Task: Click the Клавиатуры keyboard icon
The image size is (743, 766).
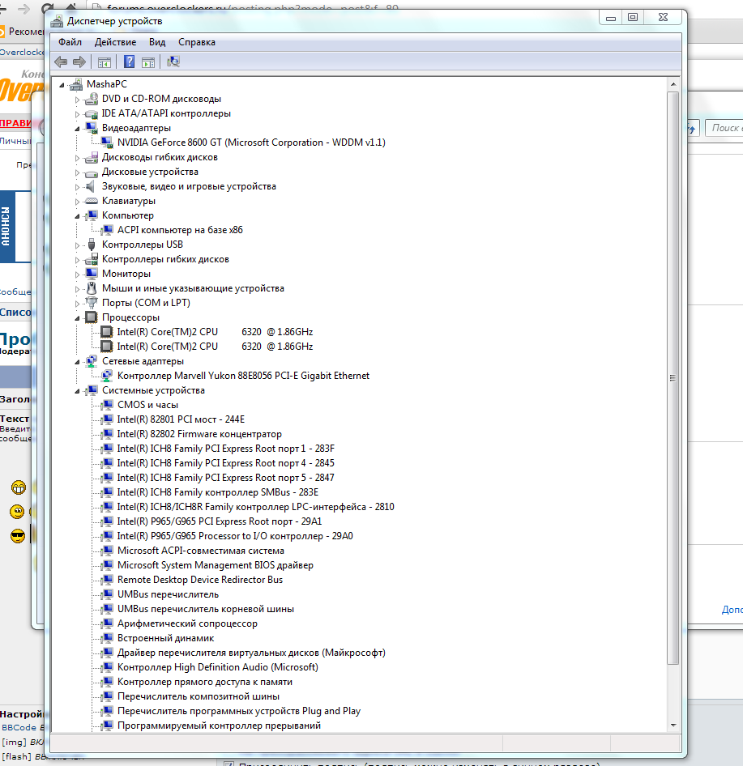Action: [91, 201]
